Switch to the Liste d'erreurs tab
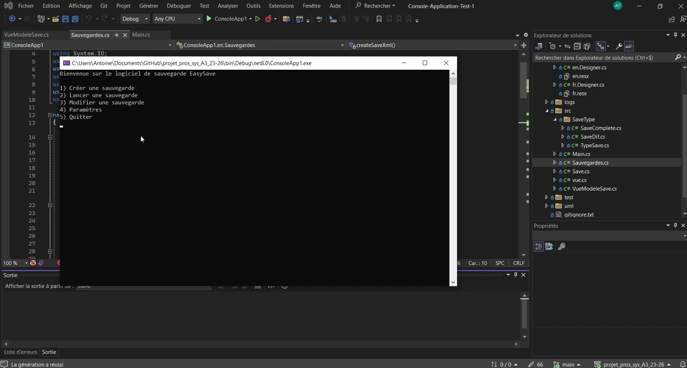Image resolution: width=687 pixels, height=368 pixels. 20,352
